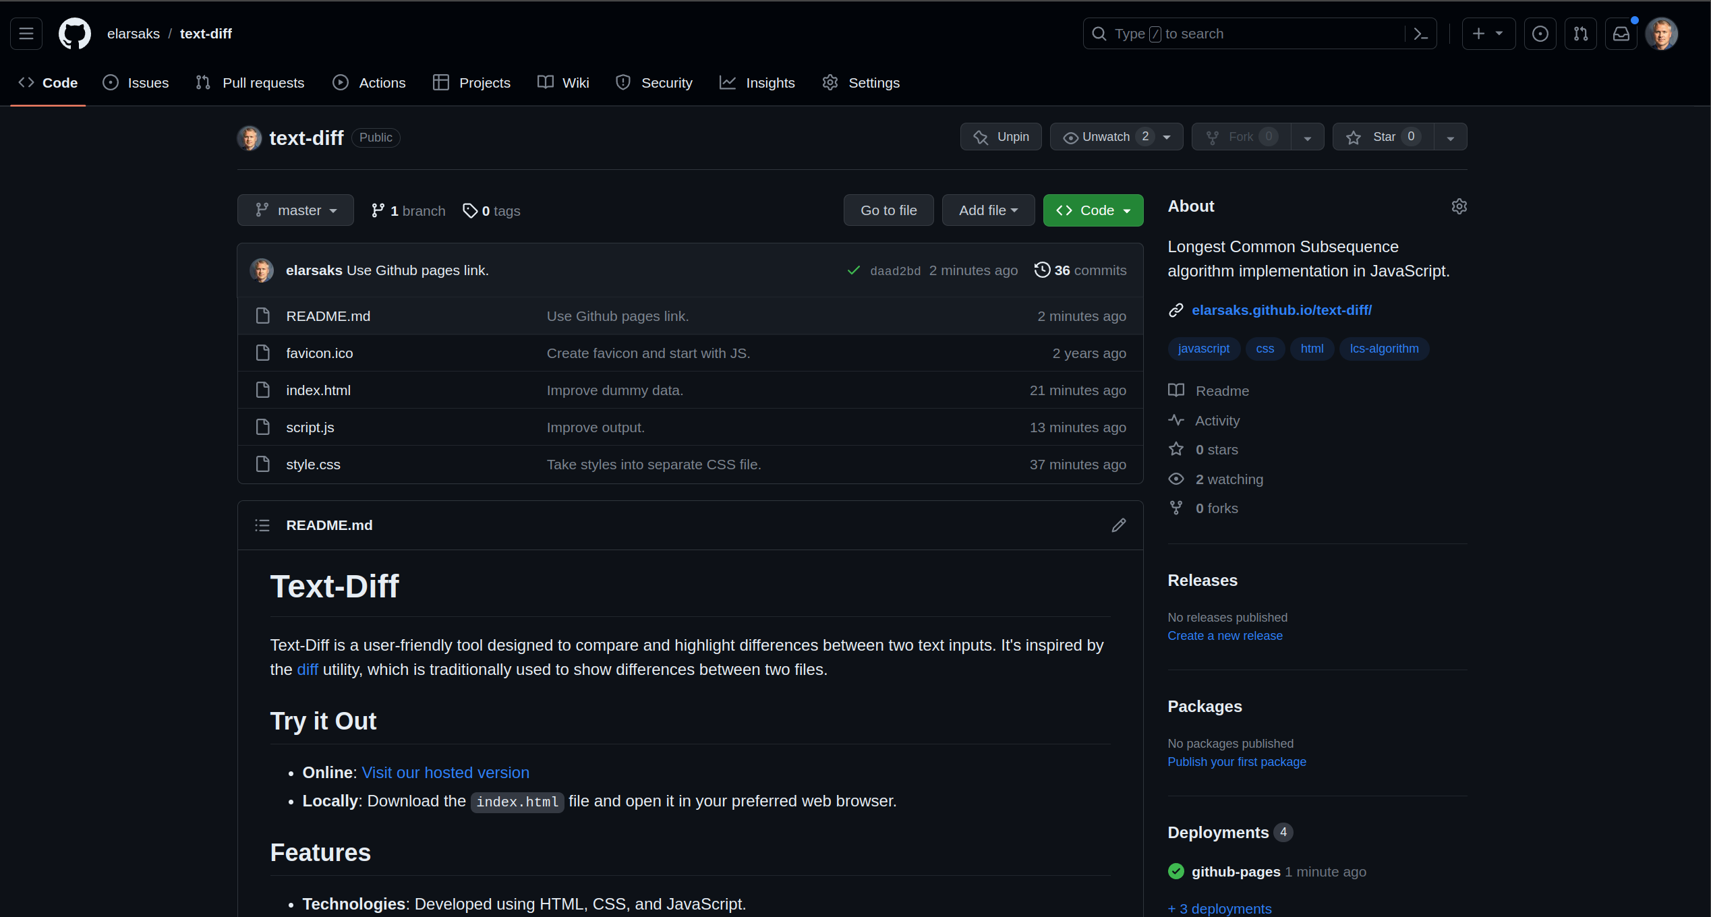The height and width of the screenshot is (917, 1711).
Task: Click the README.md file in file list
Action: click(x=326, y=316)
